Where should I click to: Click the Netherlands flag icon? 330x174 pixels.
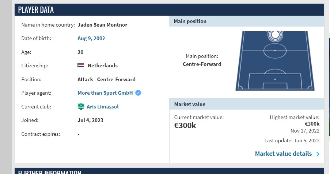tap(81, 66)
